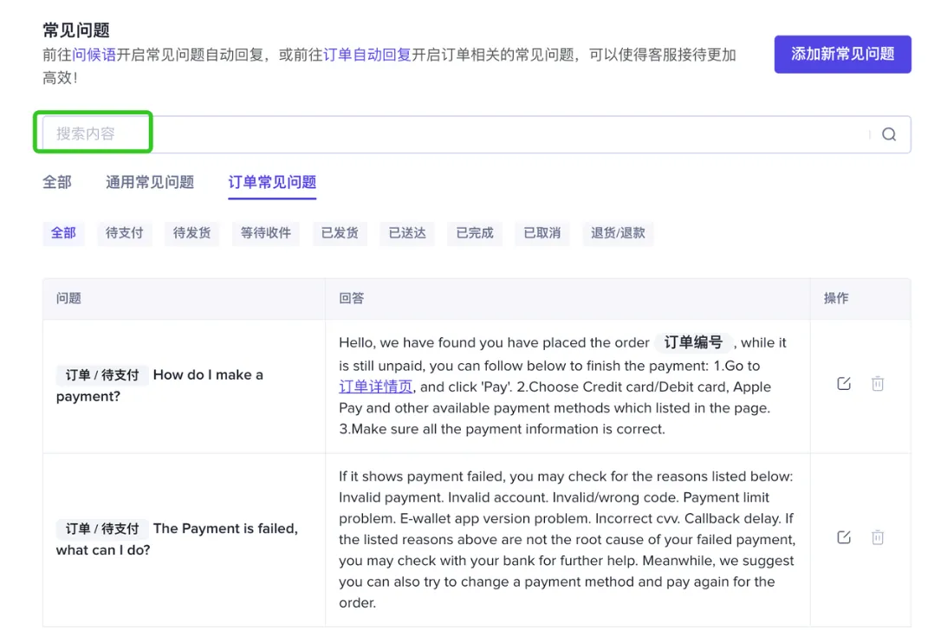
Task: Switch to the 通用常见问题 tab
Action: [150, 182]
